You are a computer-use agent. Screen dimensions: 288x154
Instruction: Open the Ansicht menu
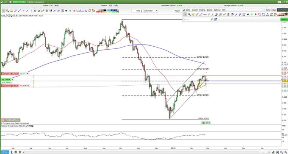coord(195,10)
